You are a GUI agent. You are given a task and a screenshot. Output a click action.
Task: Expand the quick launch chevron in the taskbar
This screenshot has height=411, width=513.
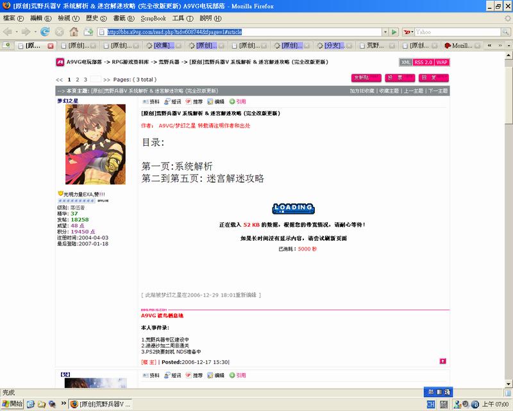click(x=63, y=403)
